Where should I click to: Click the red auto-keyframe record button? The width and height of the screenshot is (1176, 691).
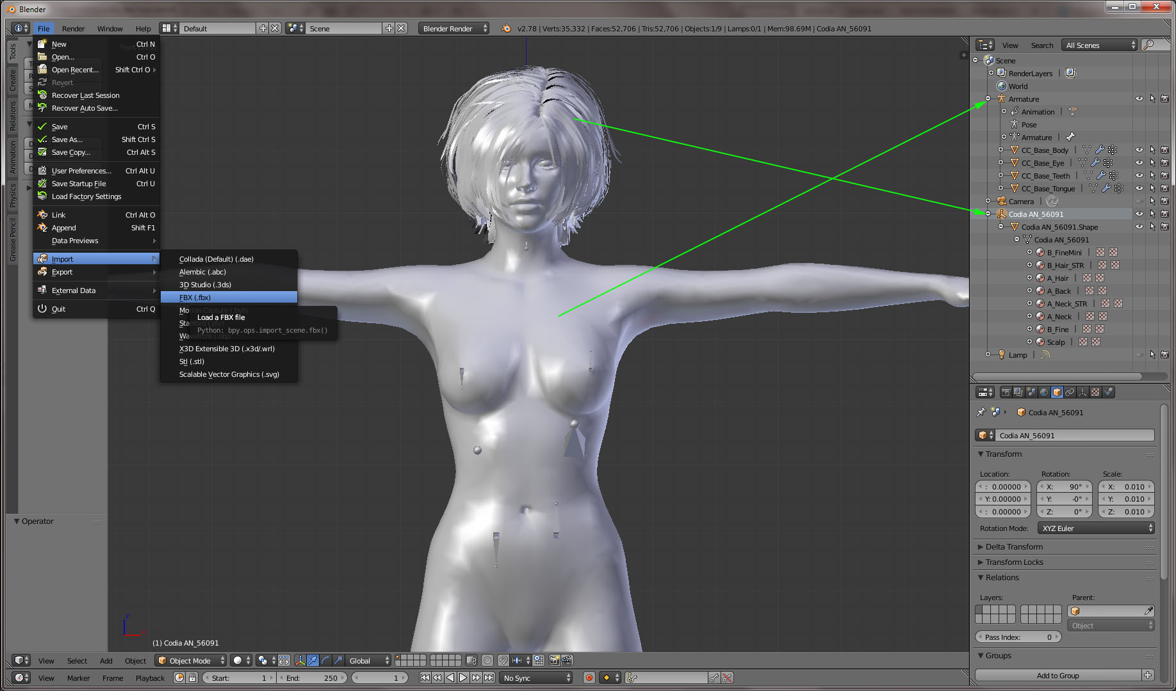589,678
